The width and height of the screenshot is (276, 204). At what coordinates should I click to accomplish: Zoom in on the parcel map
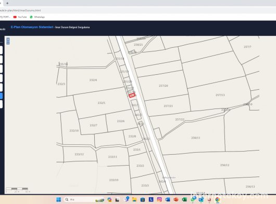pos(8,39)
